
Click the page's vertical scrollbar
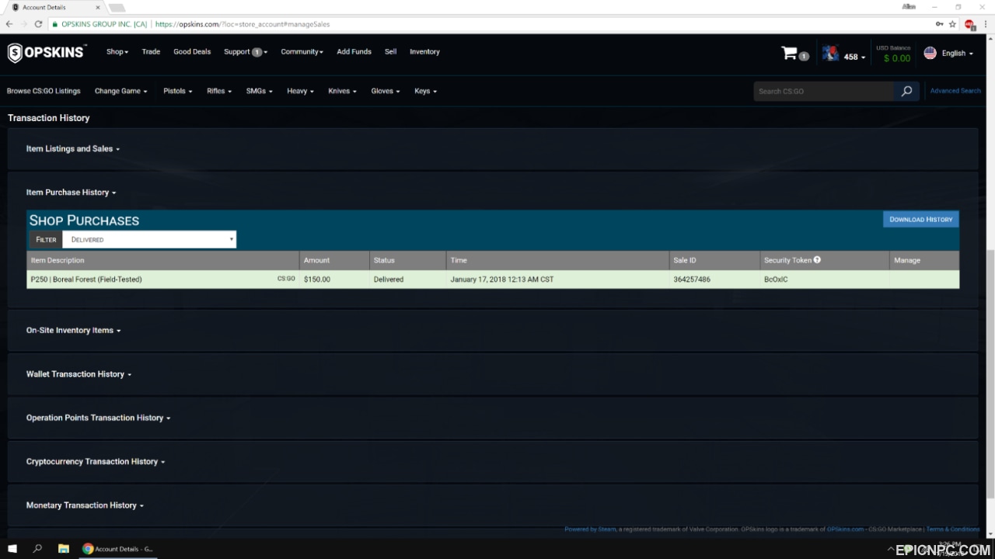point(990,373)
